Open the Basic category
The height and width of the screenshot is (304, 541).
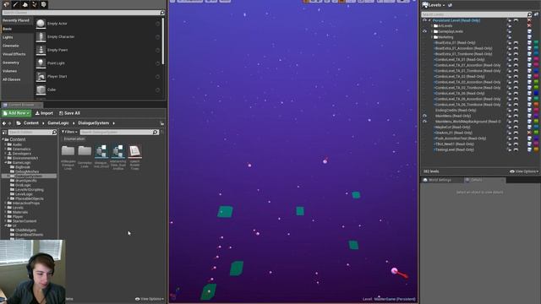8,29
